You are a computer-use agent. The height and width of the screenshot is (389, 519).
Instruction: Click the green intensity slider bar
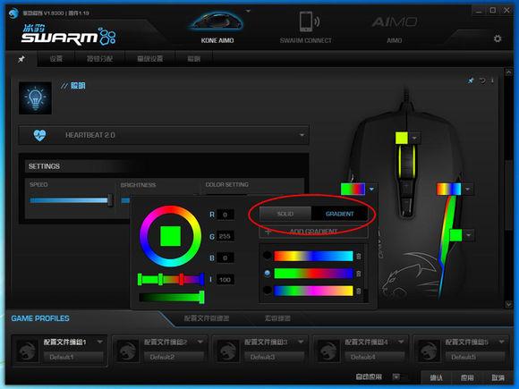[172, 297]
